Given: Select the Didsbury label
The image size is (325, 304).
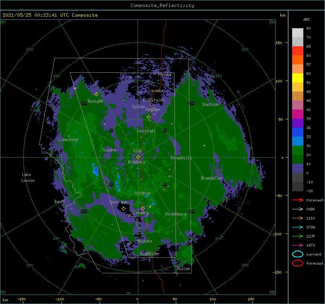Looking at the screenshot, I should click(136, 162).
